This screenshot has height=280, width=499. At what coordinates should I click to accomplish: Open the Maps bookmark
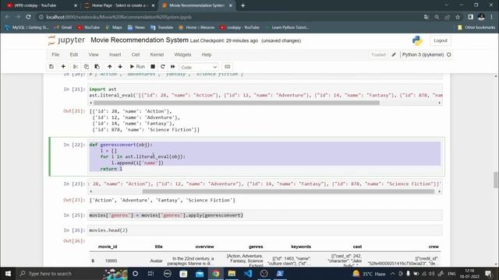tap(114, 28)
